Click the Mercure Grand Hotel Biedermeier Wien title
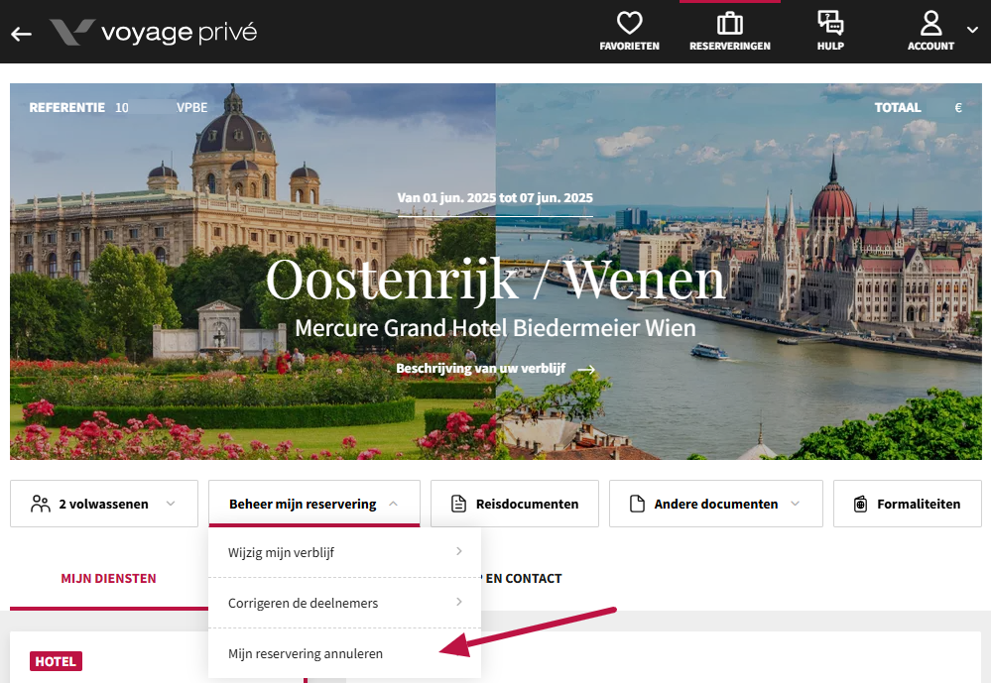 click(x=496, y=328)
